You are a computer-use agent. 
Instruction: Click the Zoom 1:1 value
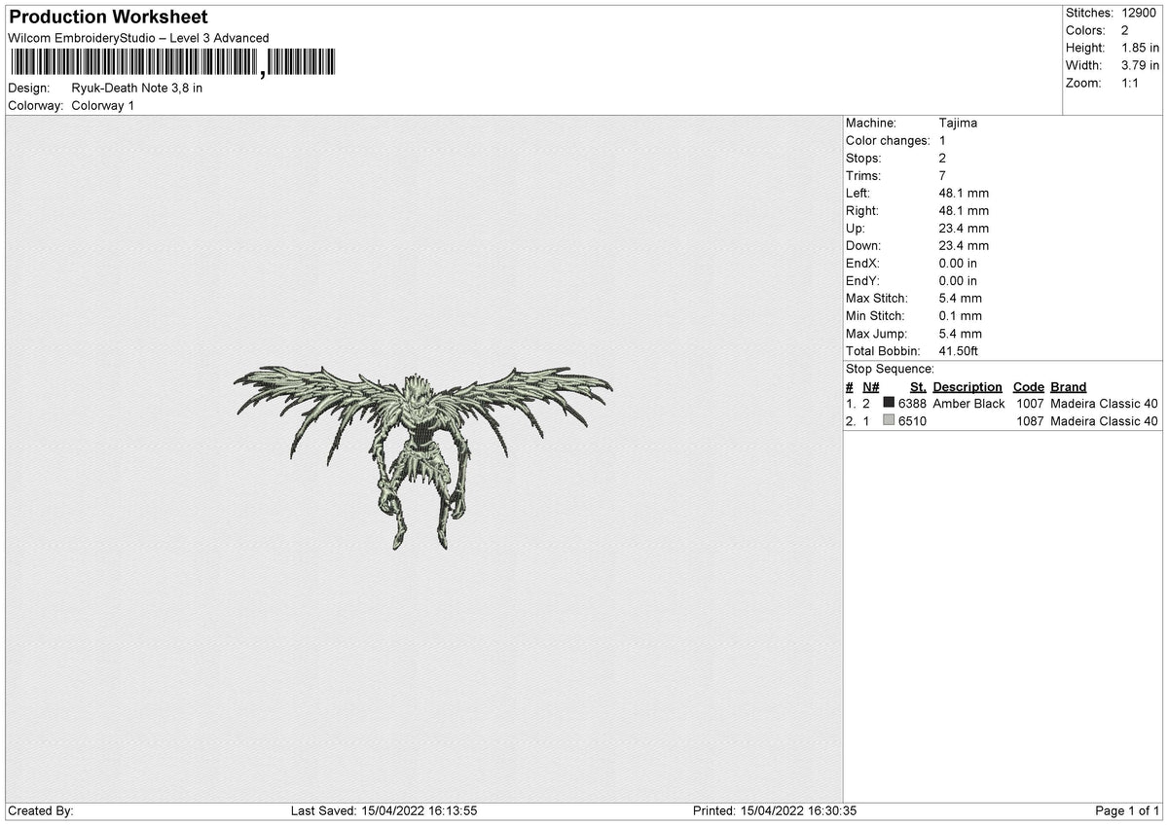[1131, 83]
